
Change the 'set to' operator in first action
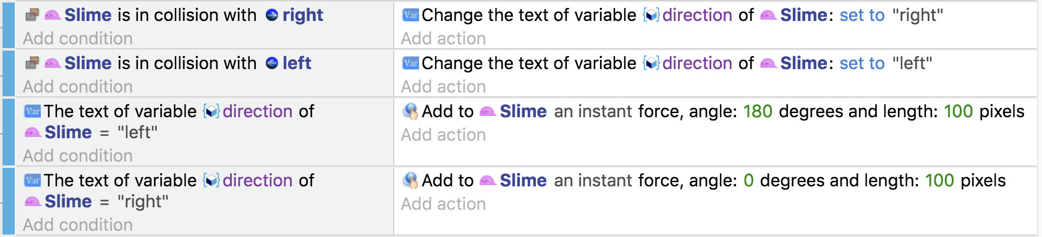click(862, 15)
